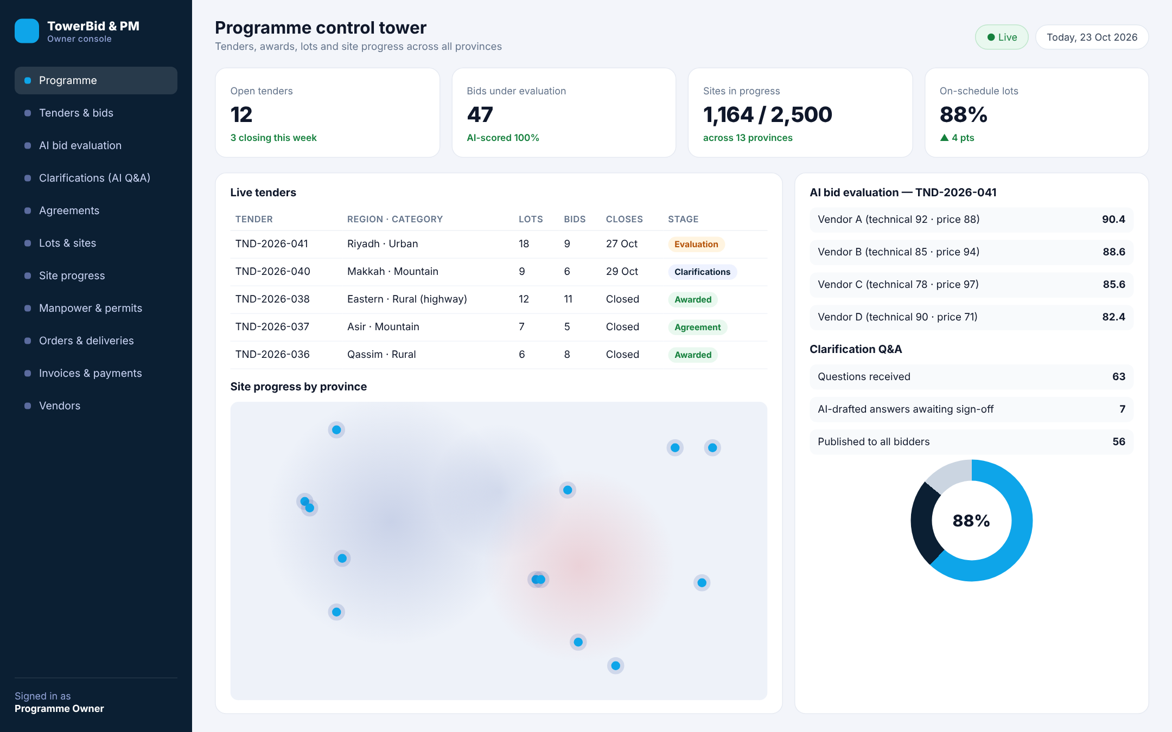
Task: Click the BIDS column header
Action: pyautogui.click(x=575, y=219)
